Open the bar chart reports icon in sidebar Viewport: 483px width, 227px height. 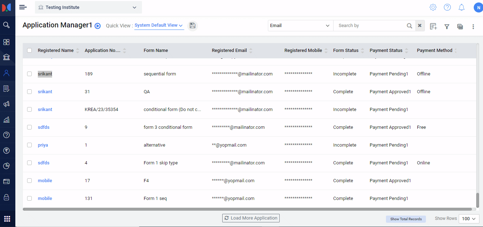pos(6,120)
